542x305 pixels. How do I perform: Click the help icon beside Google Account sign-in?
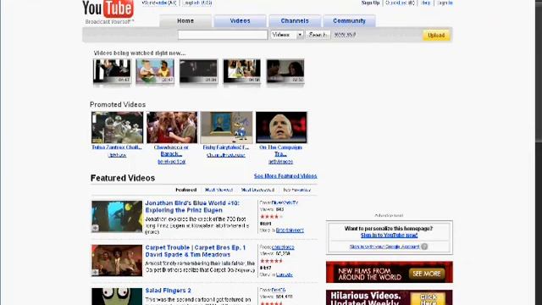424,247
